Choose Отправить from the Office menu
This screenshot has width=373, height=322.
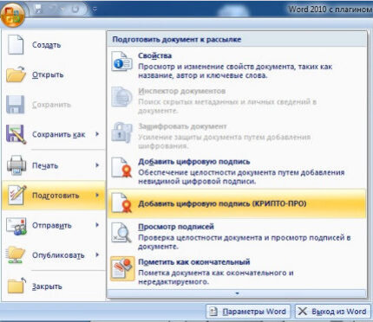click(54, 225)
